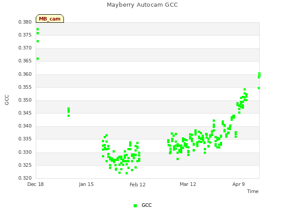Image resolution: width=286 pixels, height=214 pixels.
Task: Click the 0.325 y-axis tick label
Action: (25, 165)
